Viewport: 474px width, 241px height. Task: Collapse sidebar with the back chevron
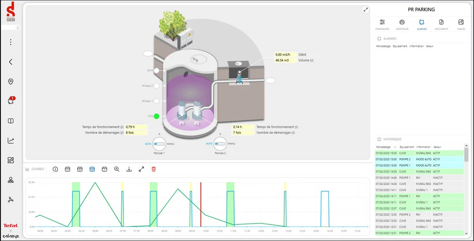[x=11, y=62]
